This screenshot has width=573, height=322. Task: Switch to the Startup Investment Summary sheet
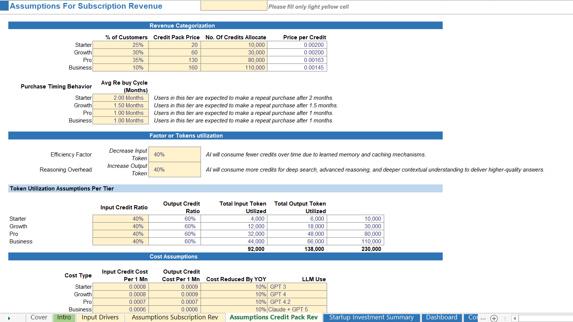371,317
